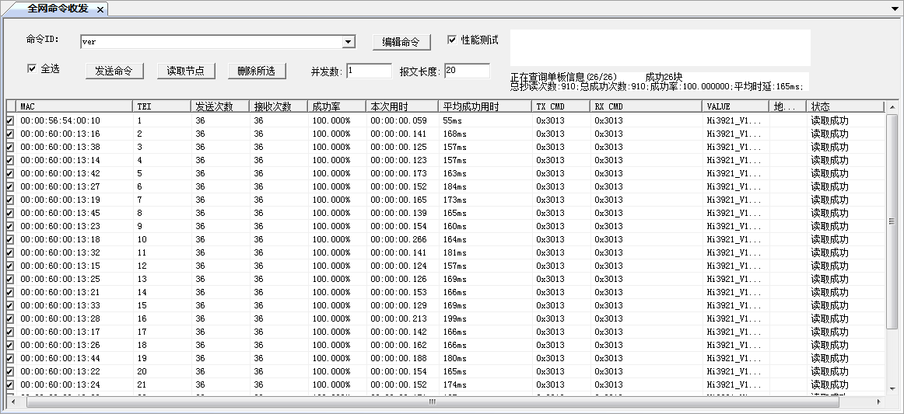The width and height of the screenshot is (904, 414).
Task: Uncheck row with MAC 00:00:60:00:13:19
Action: pos(10,200)
